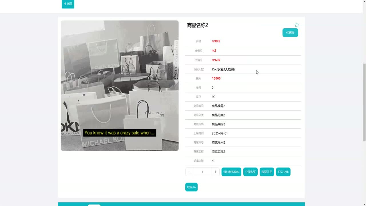
Task: Click the group price ¥9.90
Action: coord(216,60)
